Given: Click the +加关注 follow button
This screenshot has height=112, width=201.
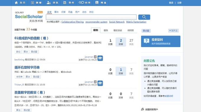Looking at the screenshot, I should pos(174,31).
